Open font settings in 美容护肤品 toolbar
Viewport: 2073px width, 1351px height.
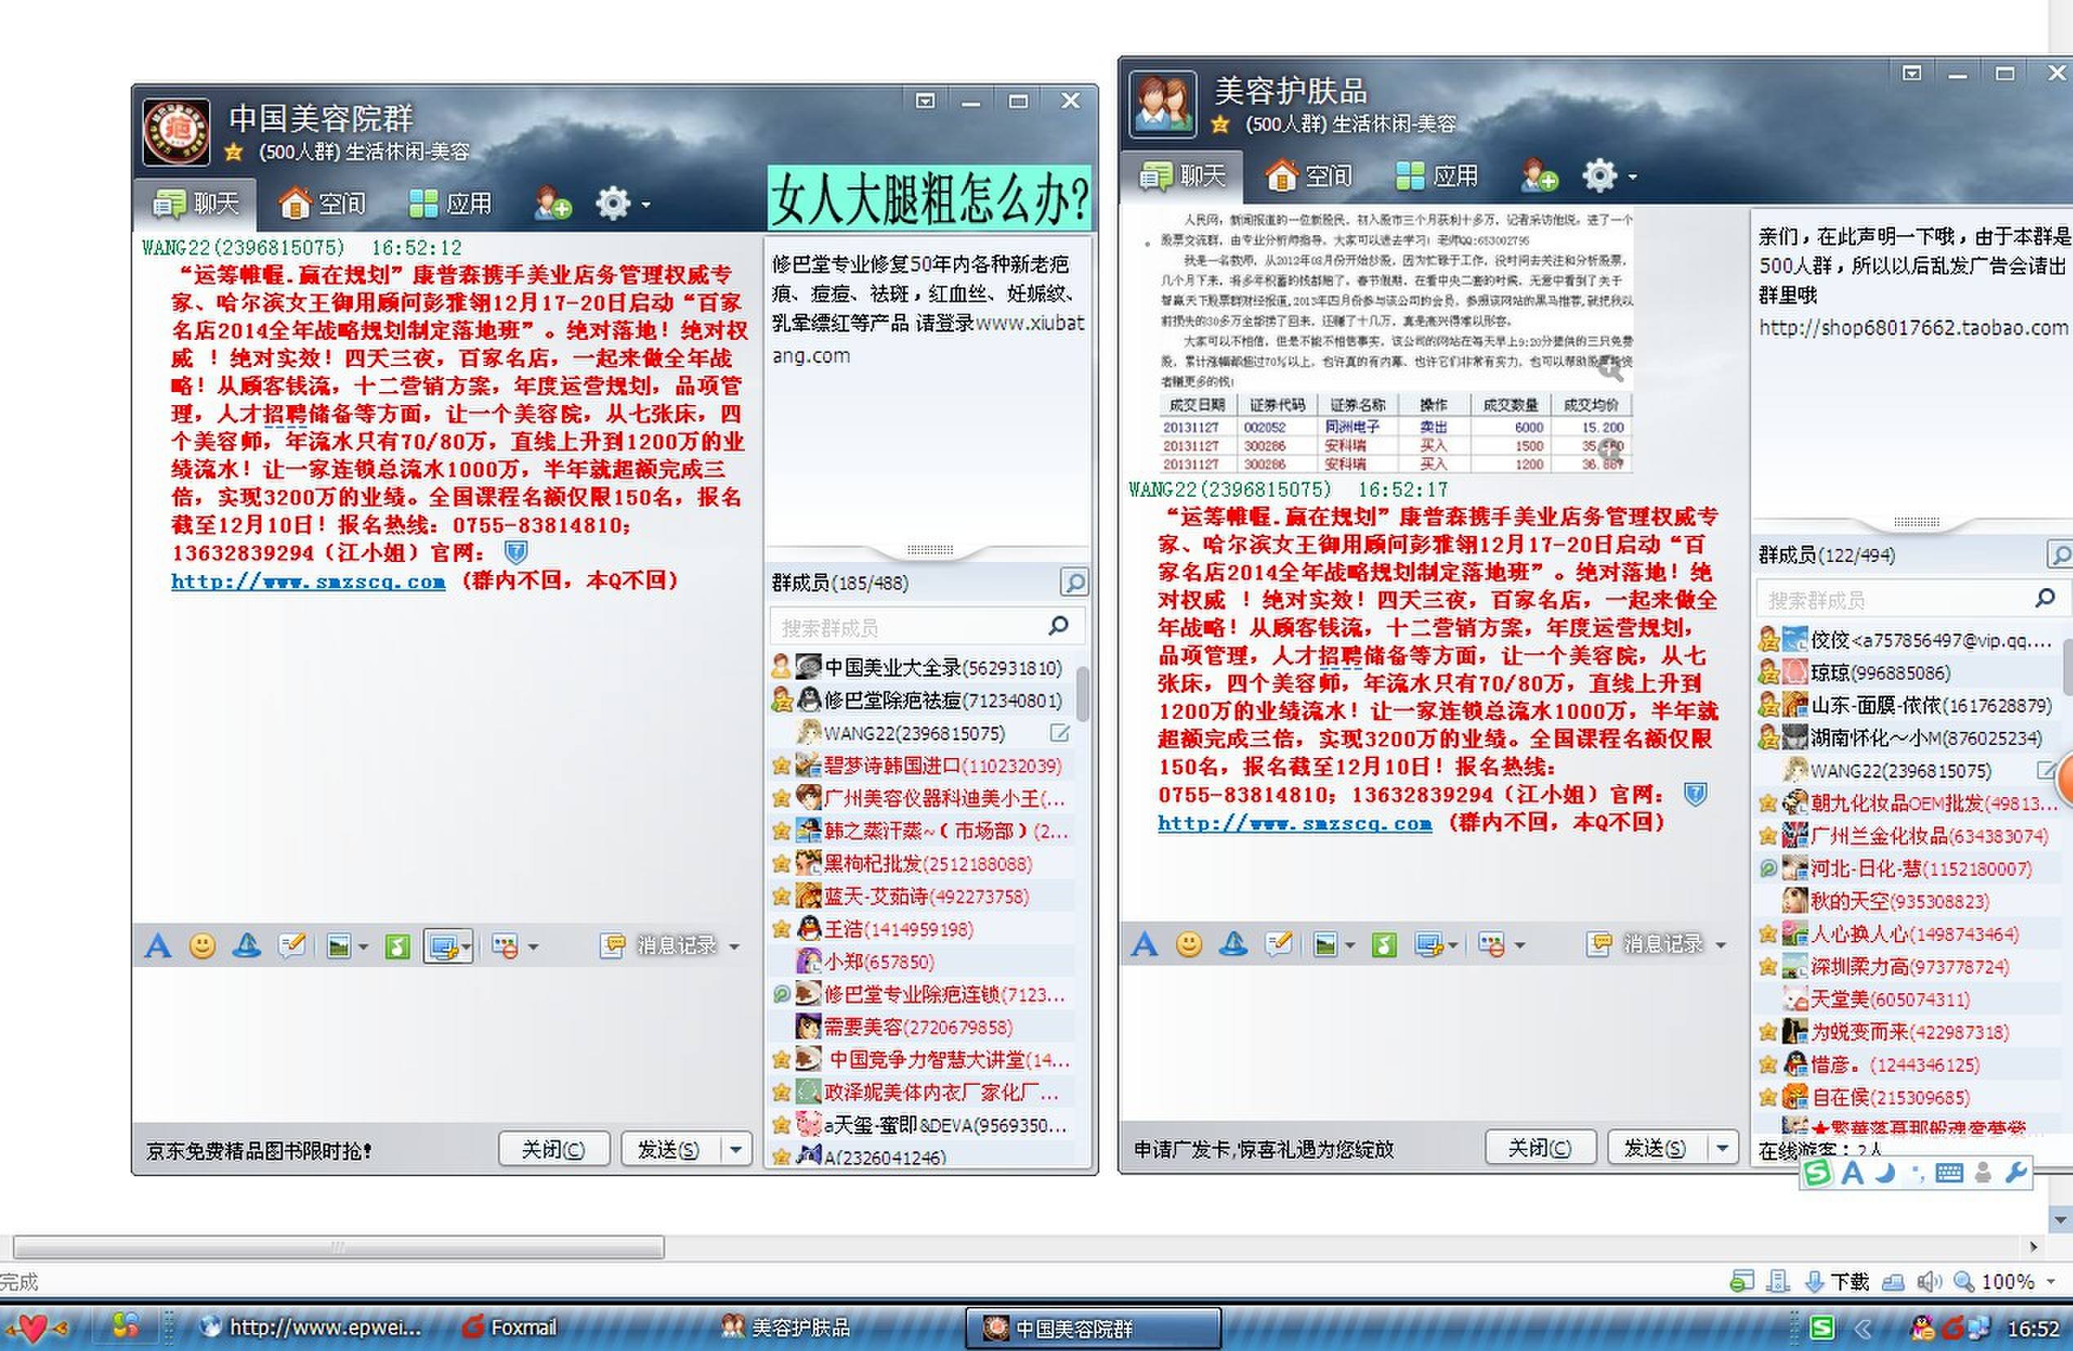1143,944
